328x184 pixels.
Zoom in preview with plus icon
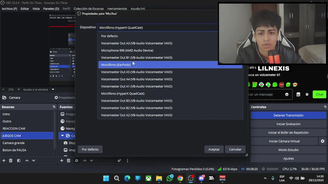click(x=19, y=89)
